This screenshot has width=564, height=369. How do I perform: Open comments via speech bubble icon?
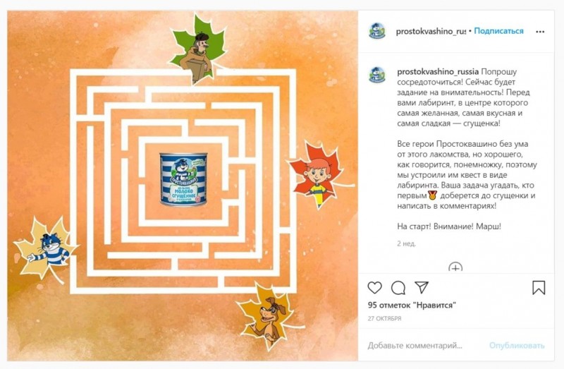click(398, 288)
